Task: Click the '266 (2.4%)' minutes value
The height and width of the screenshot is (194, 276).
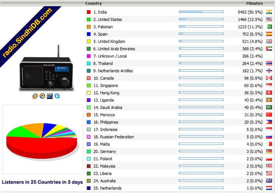Action: click(252, 56)
